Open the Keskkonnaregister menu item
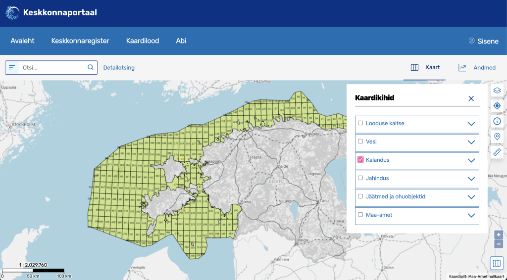 [x=80, y=41]
